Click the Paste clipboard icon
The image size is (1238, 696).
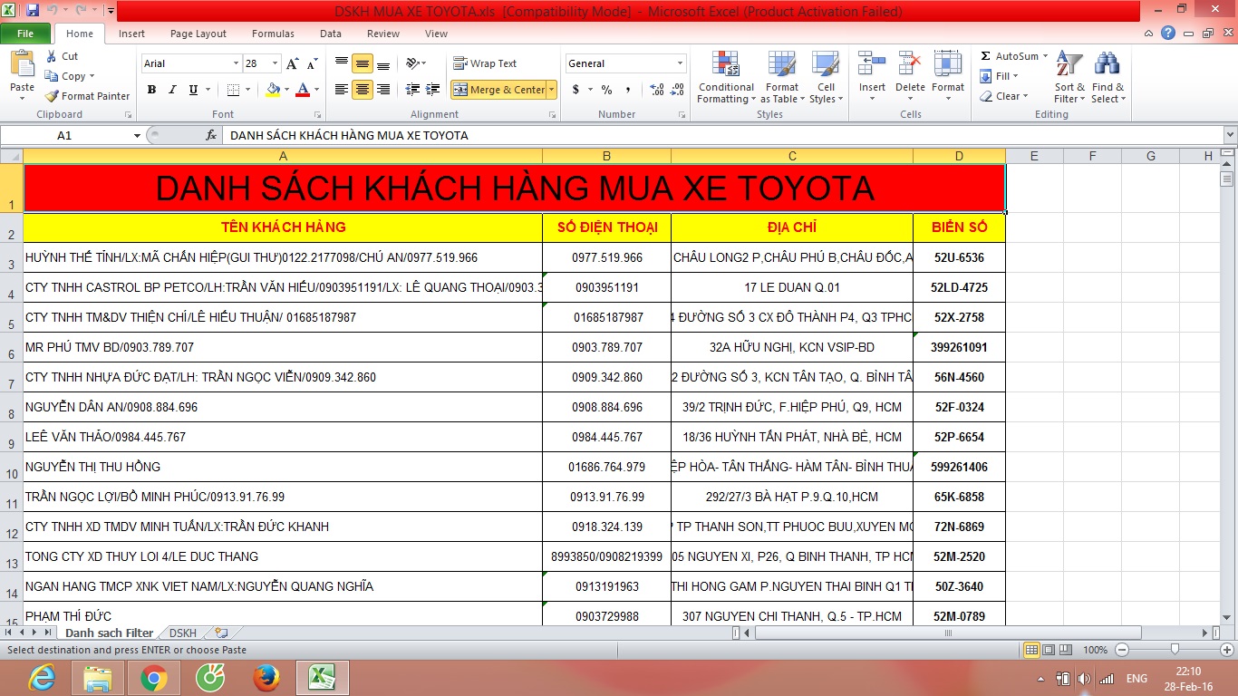[22, 65]
